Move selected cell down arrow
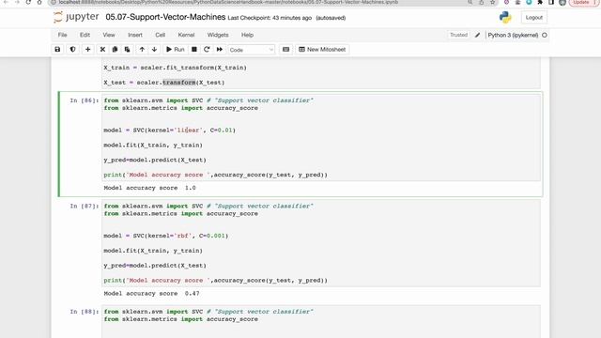601x338 pixels. 154,50
